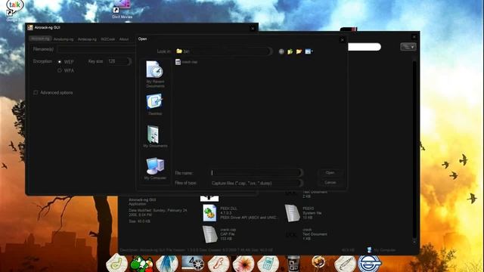Go to Desktop in the places bar
Image resolution: width=484 pixels, height=272 pixels.
click(155, 104)
